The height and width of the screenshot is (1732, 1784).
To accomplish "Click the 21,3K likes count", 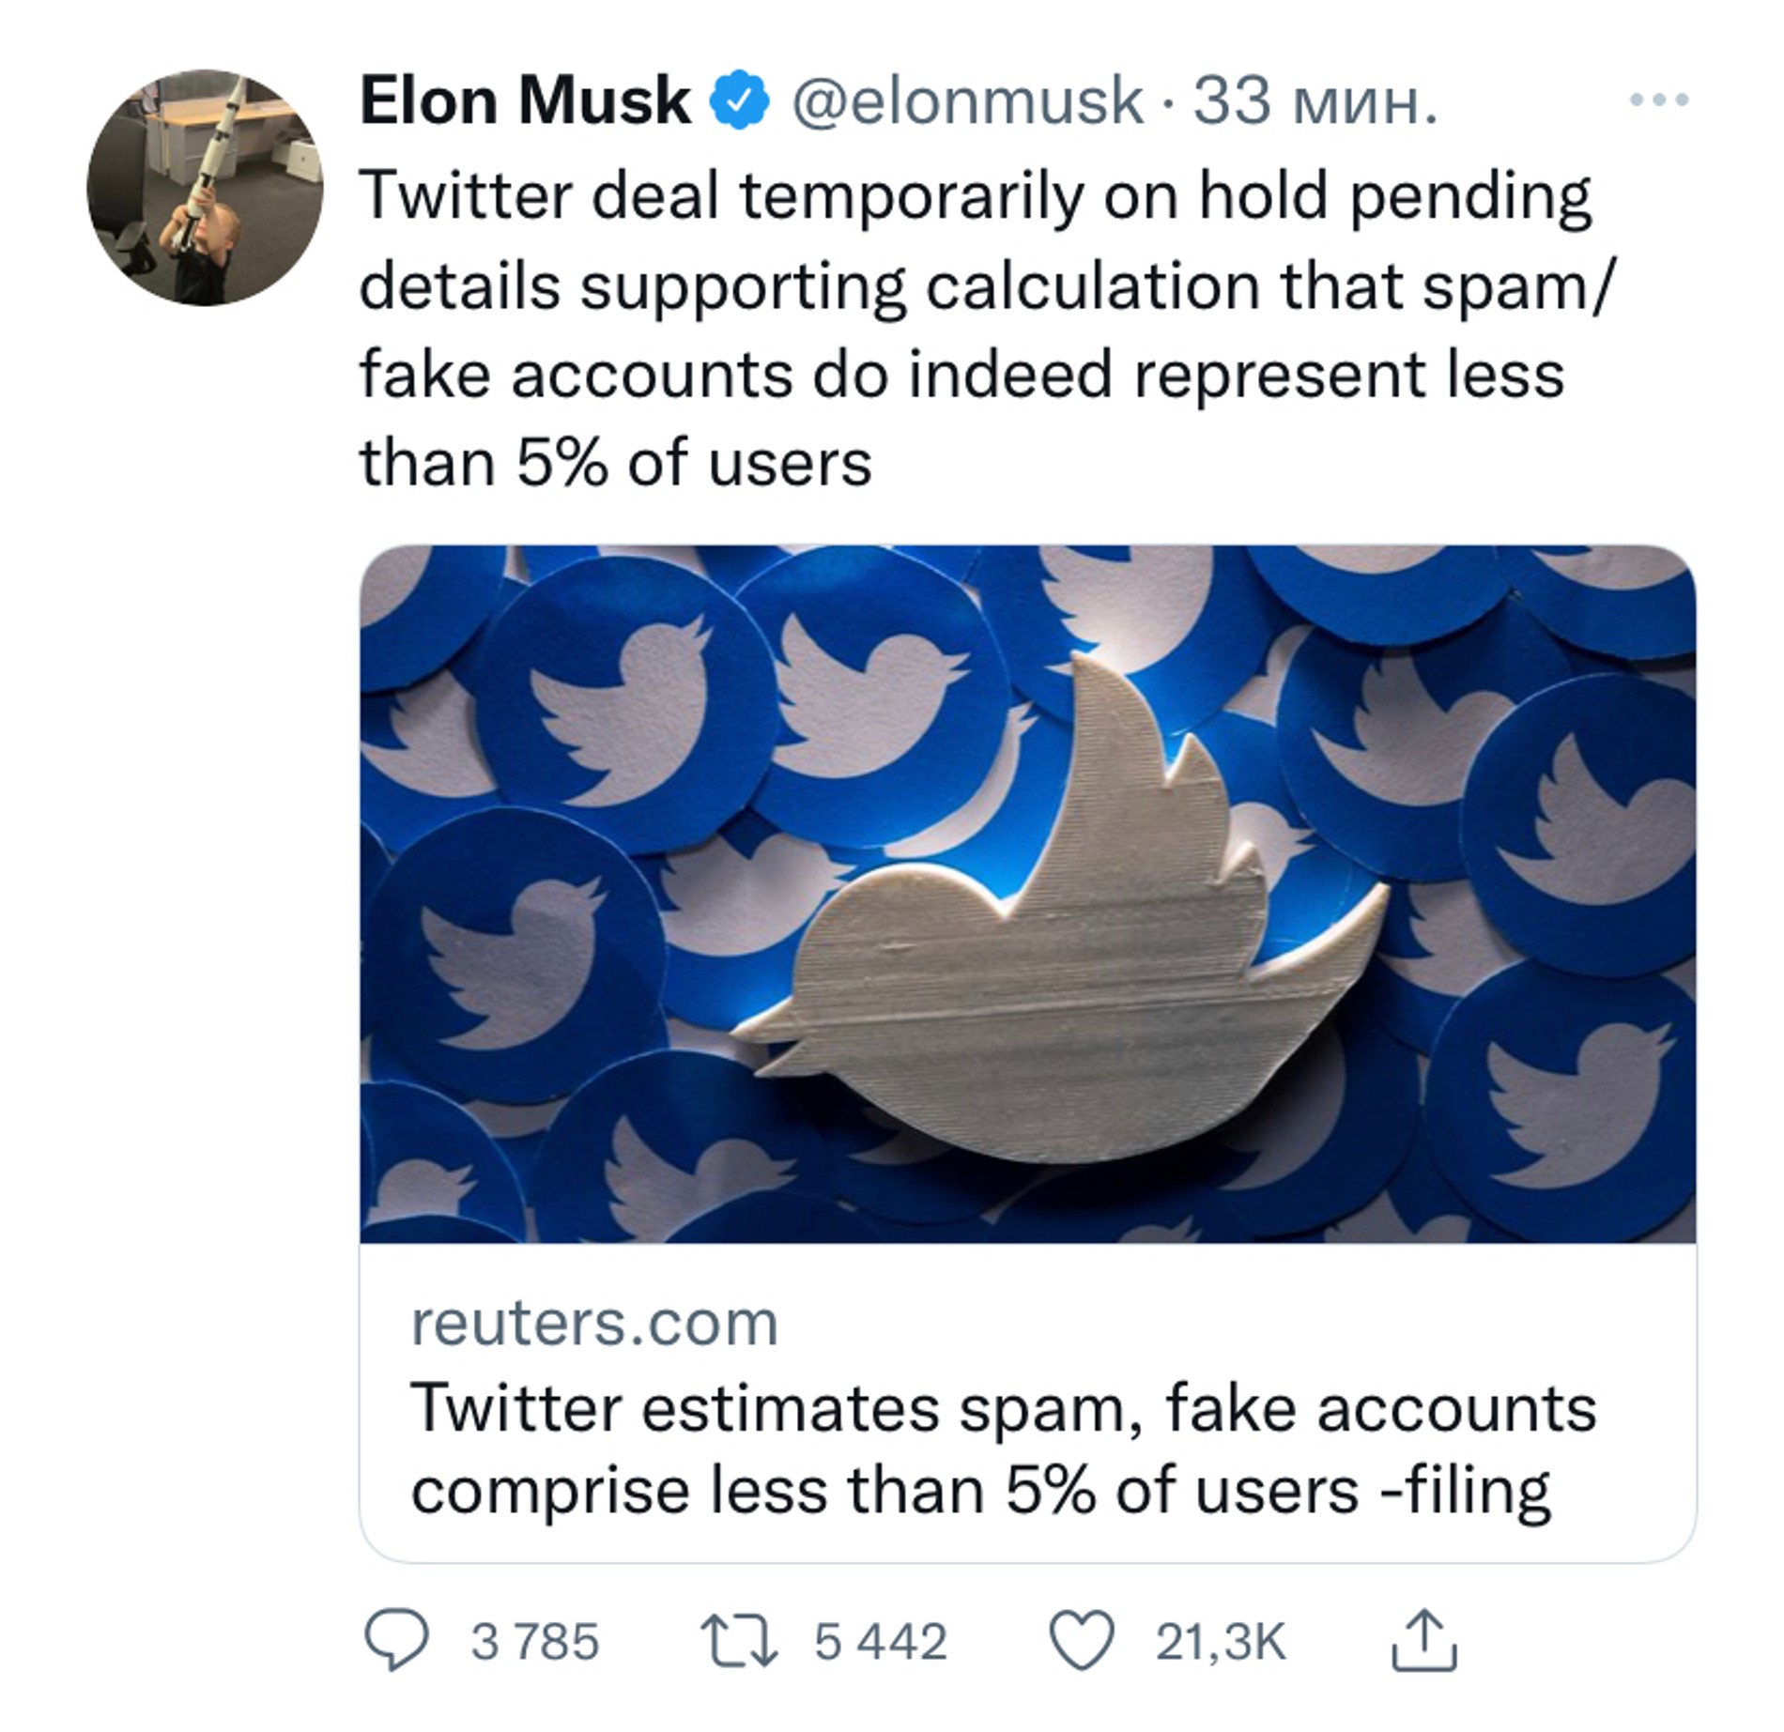I will 1220,1642.
